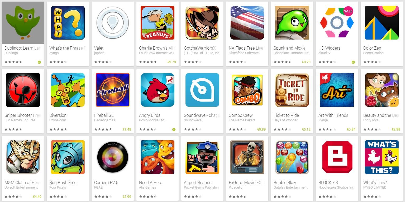Click the €2.73 price on Charlie Brown

[171, 62]
